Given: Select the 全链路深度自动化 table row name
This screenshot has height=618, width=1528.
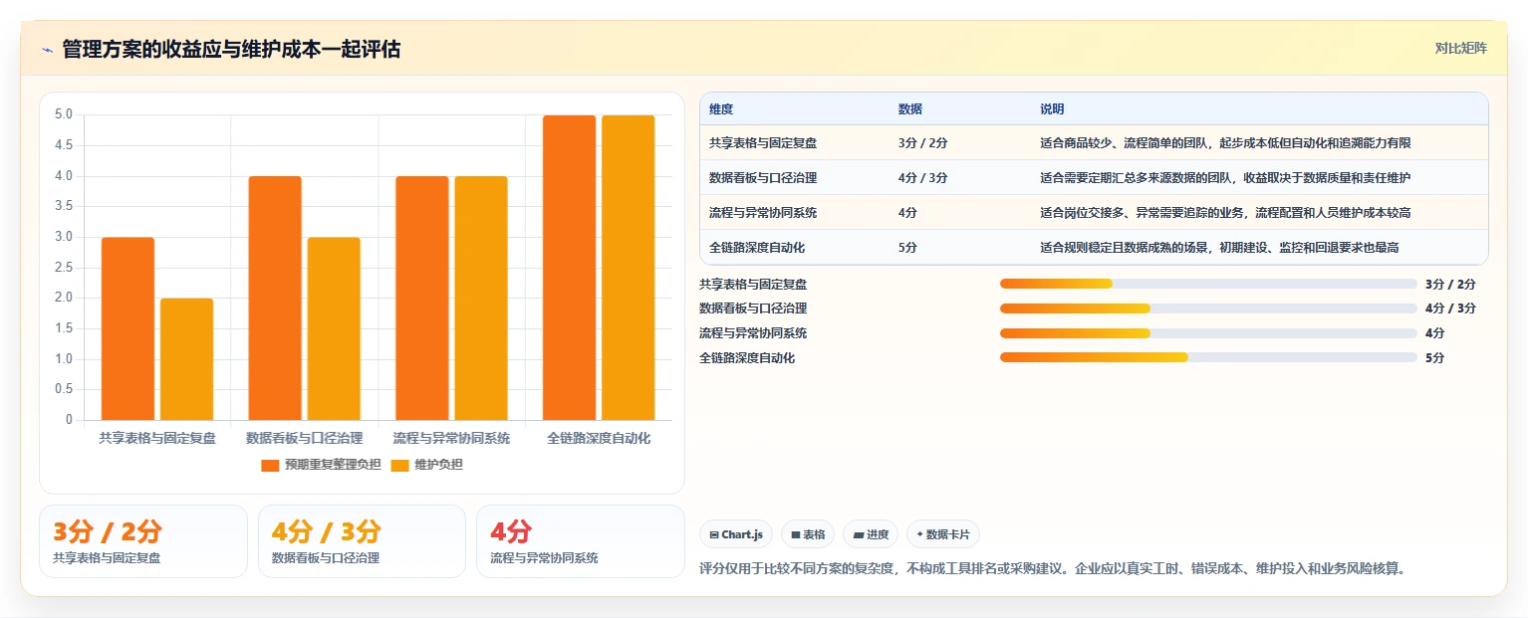Looking at the screenshot, I should 757,248.
